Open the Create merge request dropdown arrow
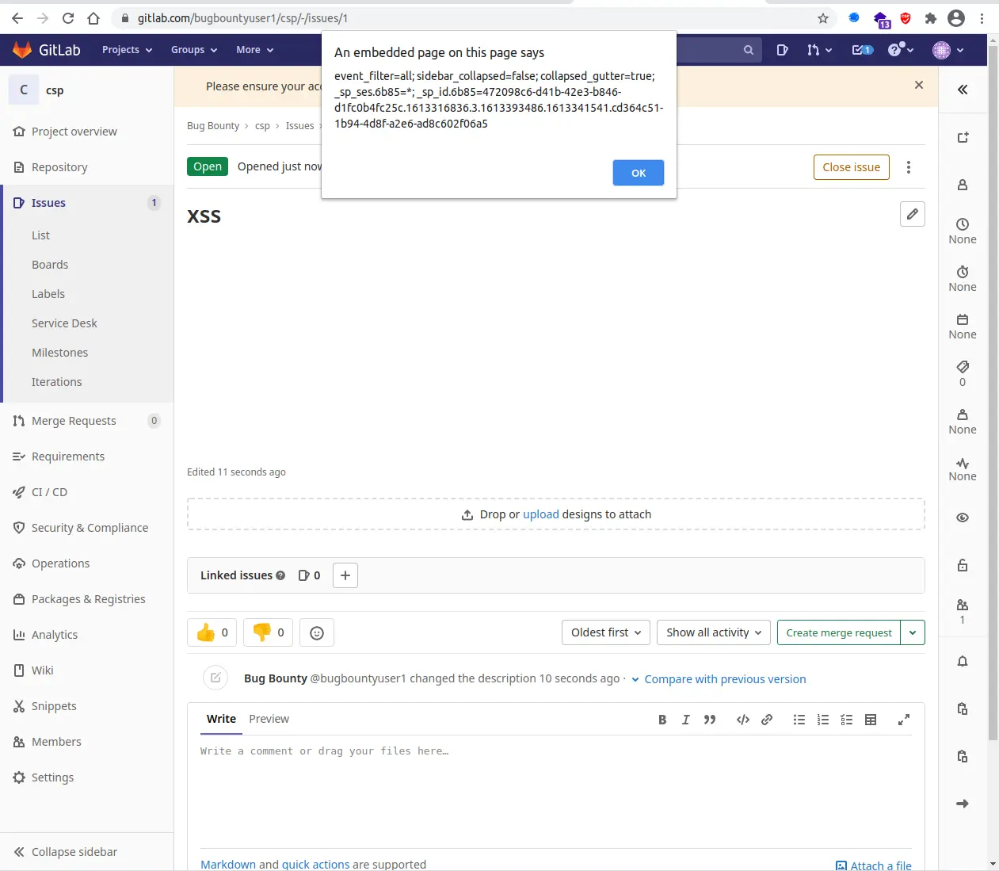This screenshot has width=999, height=871. [913, 632]
